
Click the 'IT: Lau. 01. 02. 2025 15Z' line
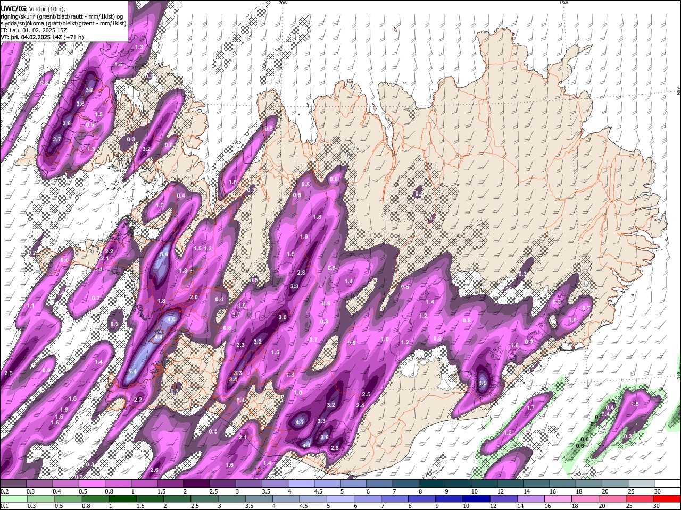[x=34, y=31]
